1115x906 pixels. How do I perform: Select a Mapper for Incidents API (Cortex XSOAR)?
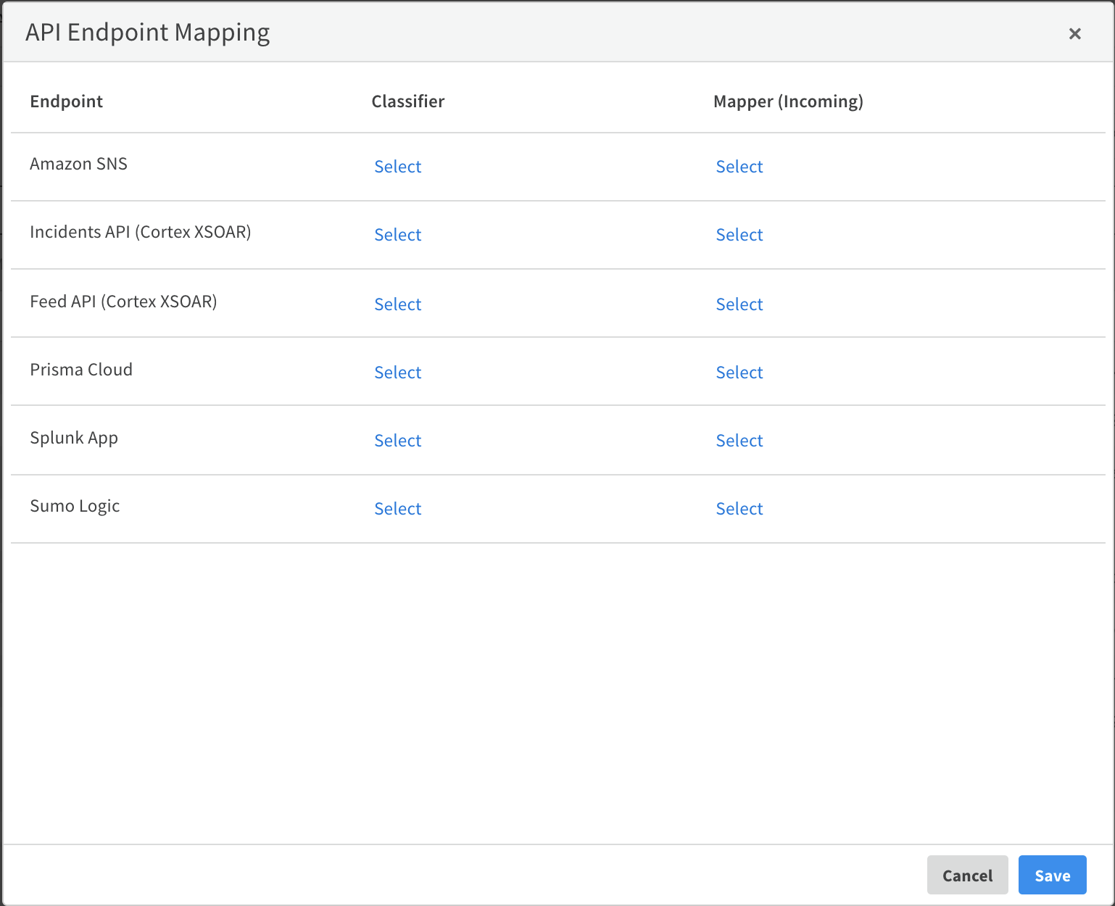(x=739, y=235)
